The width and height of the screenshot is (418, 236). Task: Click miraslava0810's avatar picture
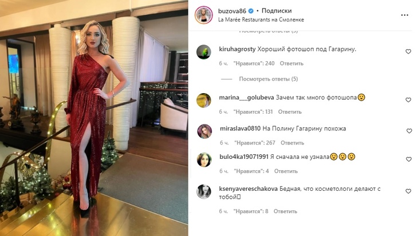tap(204, 131)
